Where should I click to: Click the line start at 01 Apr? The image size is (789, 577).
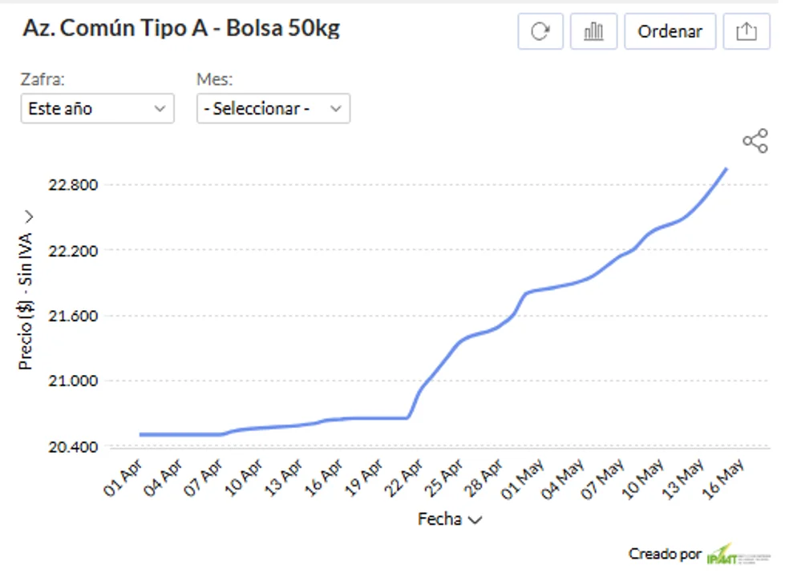(141, 434)
